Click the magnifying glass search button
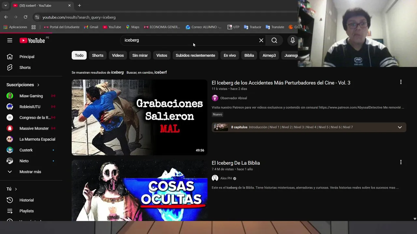Image resolution: width=417 pixels, height=234 pixels. point(274,40)
